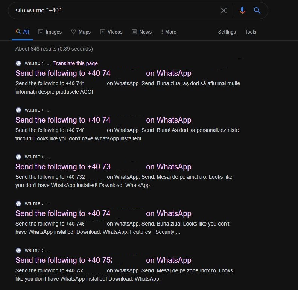The image size is (298, 290).
Task: Open the search Tools options
Action: pyautogui.click(x=250, y=32)
